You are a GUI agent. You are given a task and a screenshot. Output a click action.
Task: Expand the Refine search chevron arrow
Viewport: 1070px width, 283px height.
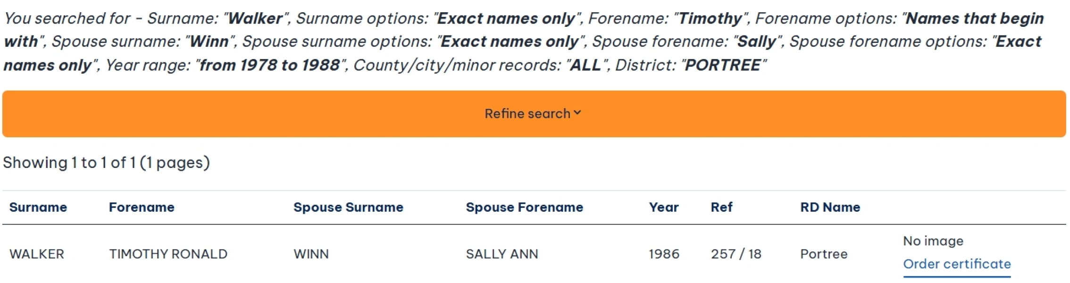point(577,113)
